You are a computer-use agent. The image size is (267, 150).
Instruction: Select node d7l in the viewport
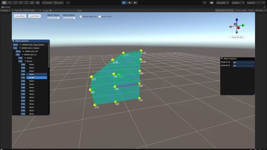coord(92,77)
